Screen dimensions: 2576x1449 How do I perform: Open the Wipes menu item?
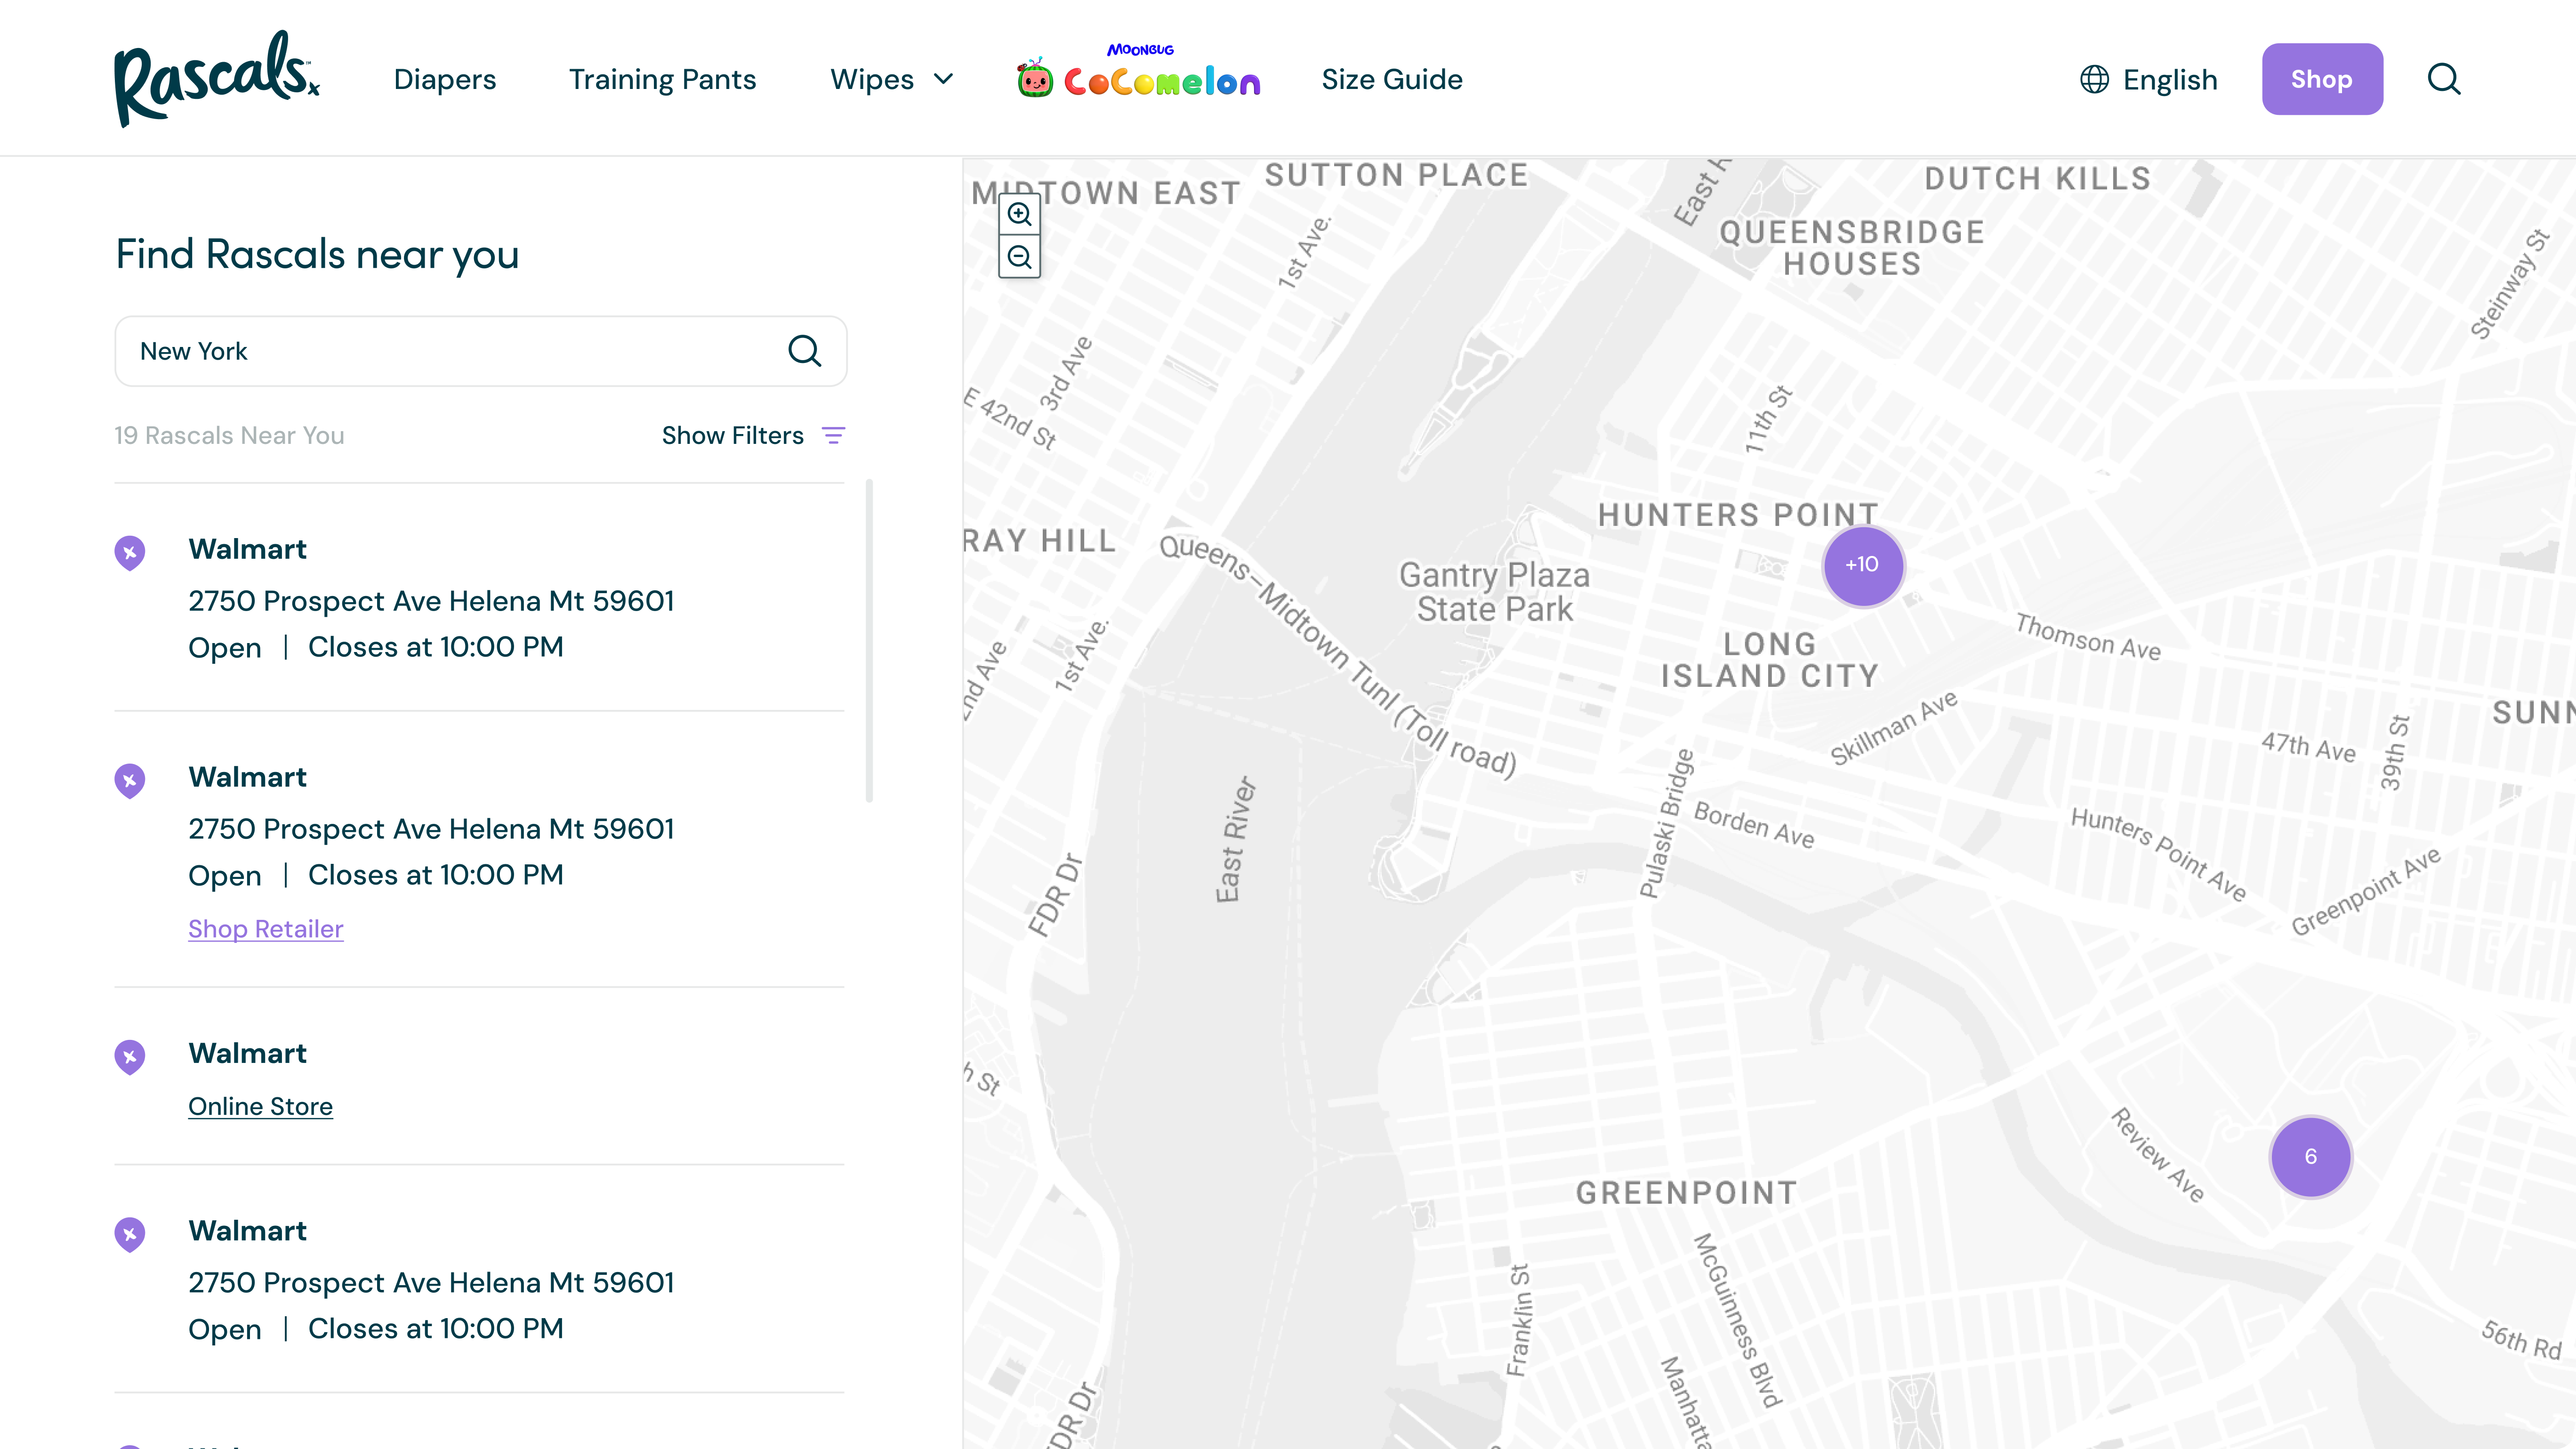point(872,79)
